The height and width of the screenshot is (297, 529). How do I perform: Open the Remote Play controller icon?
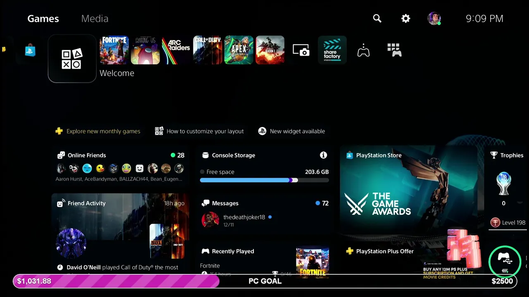click(x=363, y=50)
